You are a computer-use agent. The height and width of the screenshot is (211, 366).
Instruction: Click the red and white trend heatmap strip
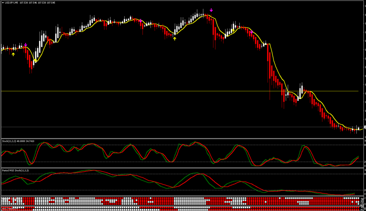pyautogui.click(x=179, y=201)
